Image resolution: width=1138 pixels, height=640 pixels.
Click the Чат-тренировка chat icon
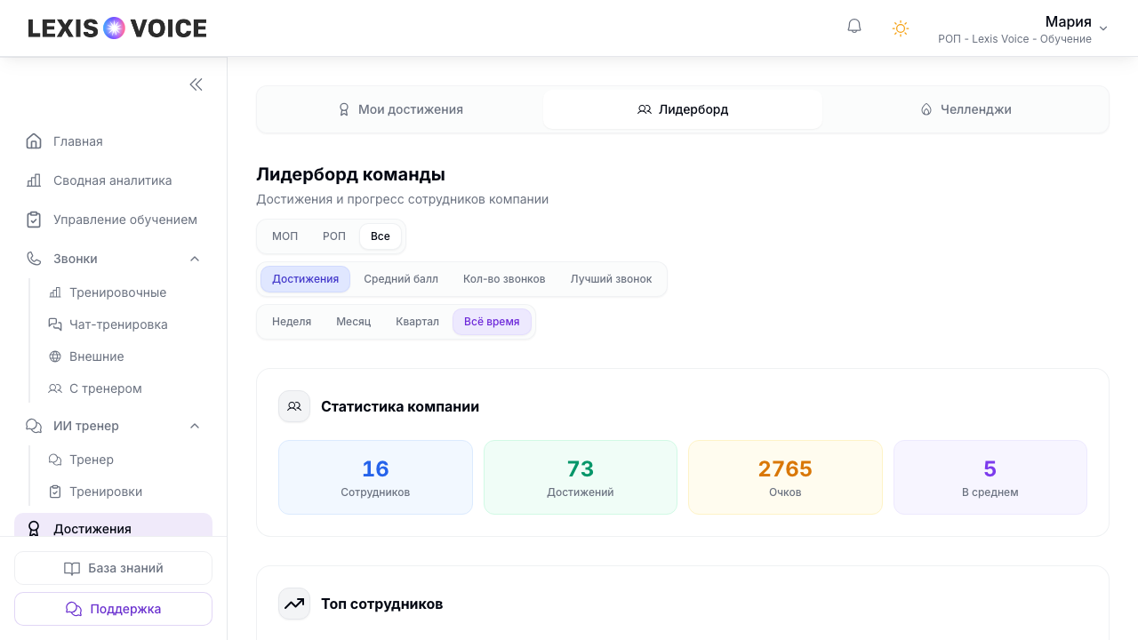point(55,324)
